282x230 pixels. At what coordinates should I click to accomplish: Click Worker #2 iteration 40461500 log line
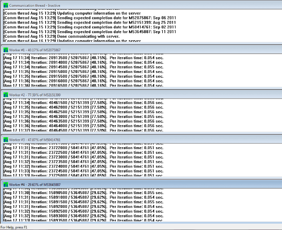point(83,103)
